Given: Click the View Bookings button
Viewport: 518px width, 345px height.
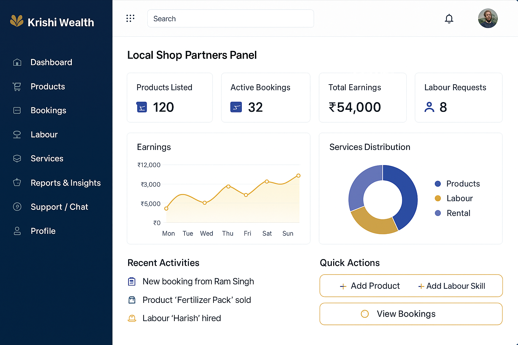Looking at the screenshot, I should 411,314.
